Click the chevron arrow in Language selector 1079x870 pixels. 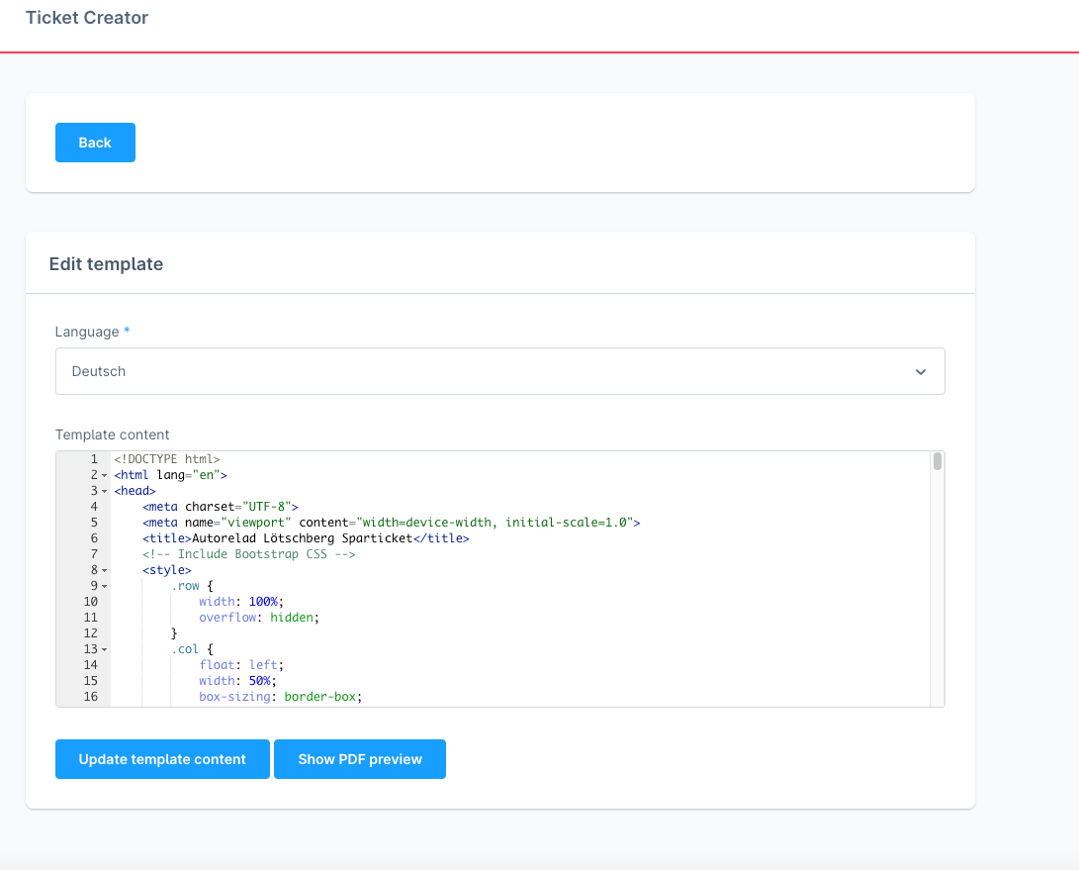pyautogui.click(x=920, y=372)
